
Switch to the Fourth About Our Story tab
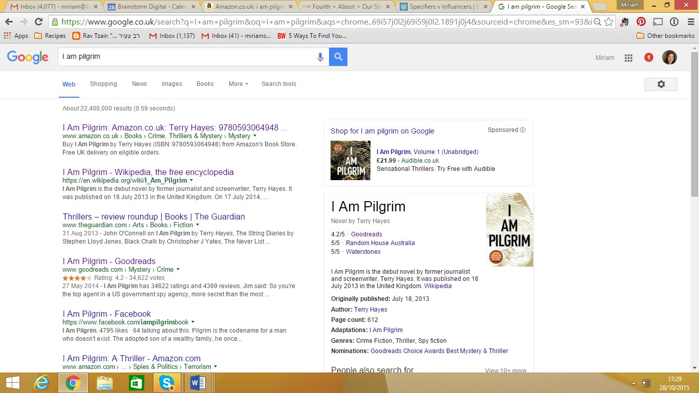[x=345, y=7]
